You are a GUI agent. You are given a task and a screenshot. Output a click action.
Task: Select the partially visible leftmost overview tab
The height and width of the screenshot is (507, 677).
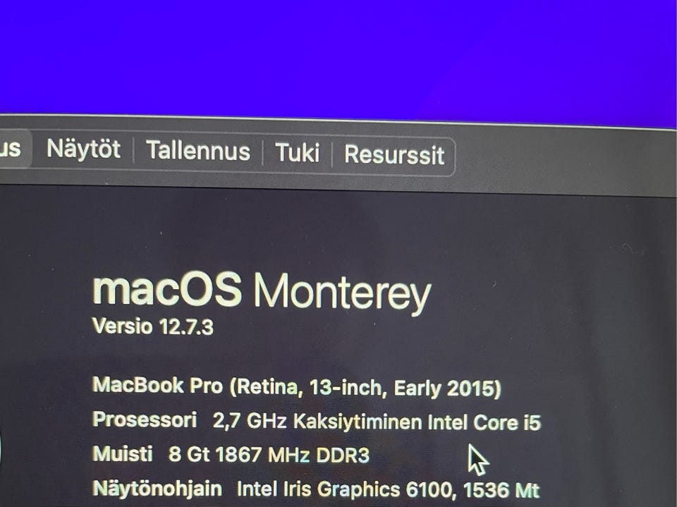coord(12,149)
